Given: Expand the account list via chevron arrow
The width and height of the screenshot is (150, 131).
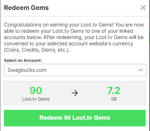Looking at the screenshot, I should point(140,70).
